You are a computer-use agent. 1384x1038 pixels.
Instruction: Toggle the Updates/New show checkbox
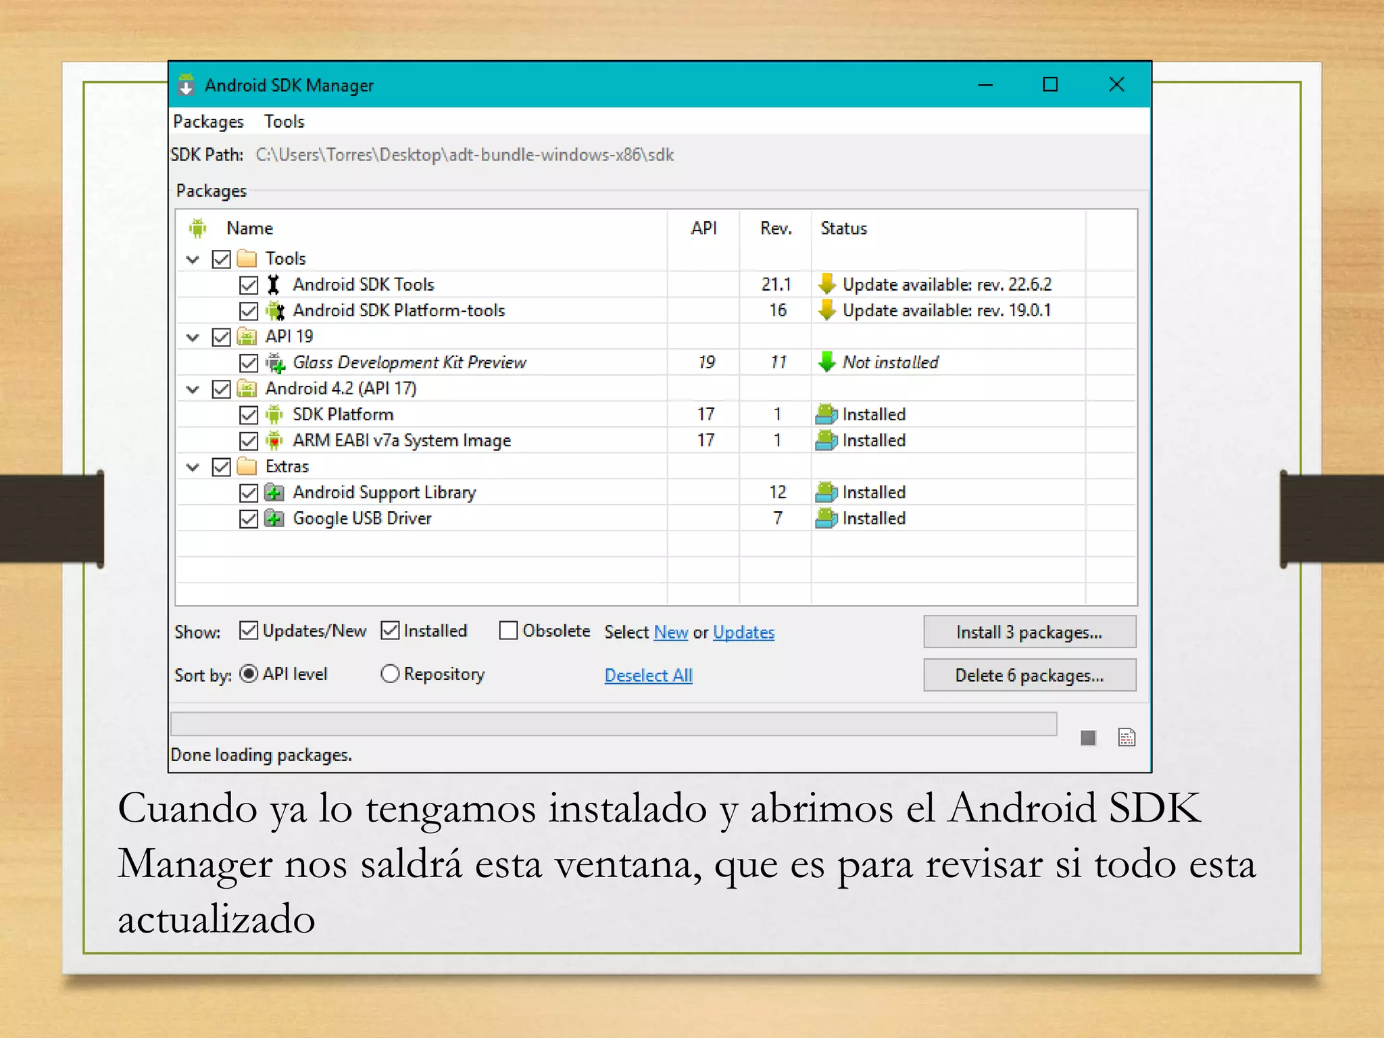pyautogui.click(x=249, y=631)
